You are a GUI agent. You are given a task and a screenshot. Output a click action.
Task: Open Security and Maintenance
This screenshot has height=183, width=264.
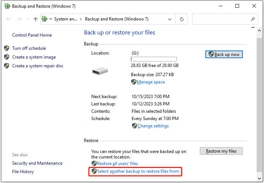tap(37, 163)
